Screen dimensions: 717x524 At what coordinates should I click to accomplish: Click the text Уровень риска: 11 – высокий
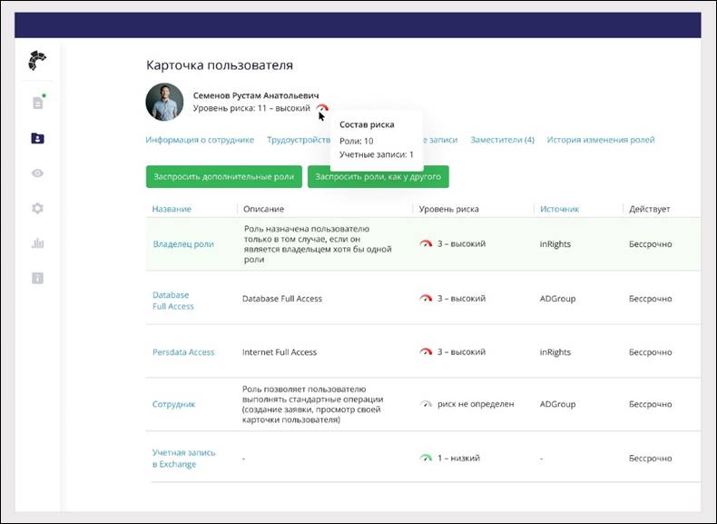[x=251, y=108]
